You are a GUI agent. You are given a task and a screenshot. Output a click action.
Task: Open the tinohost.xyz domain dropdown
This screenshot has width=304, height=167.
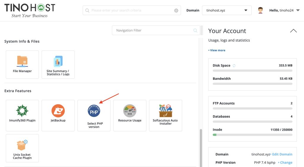(227, 10)
